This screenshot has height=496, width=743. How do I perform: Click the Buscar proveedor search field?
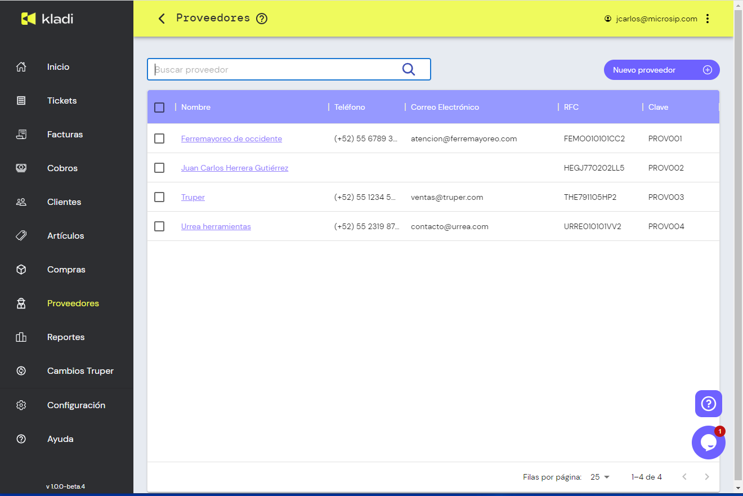[276, 70]
